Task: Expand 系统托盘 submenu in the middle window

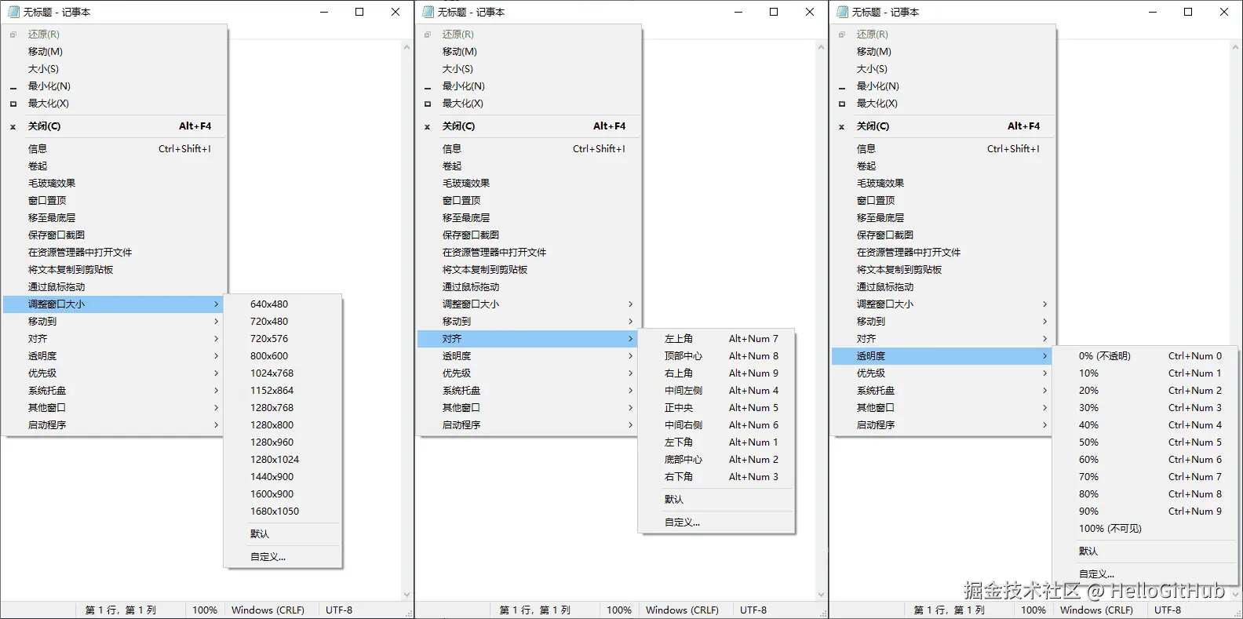Action: click(530, 391)
